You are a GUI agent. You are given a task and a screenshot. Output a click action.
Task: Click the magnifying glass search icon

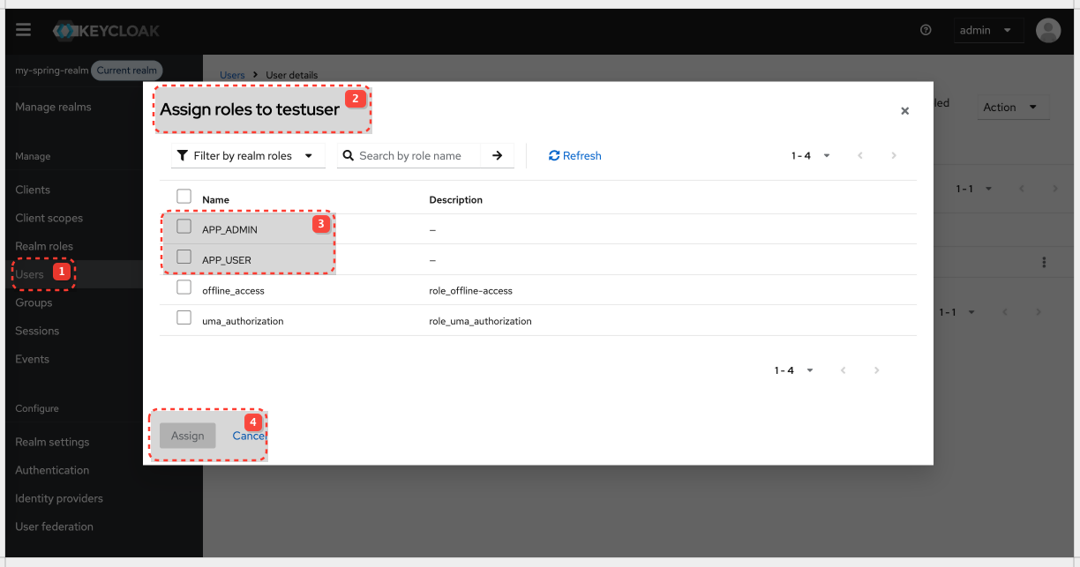tap(348, 155)
